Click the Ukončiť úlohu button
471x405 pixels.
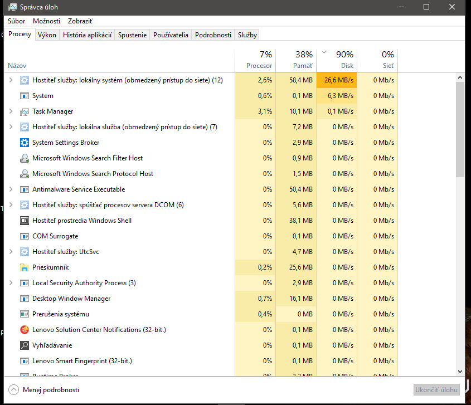click(x=436, y=390)
